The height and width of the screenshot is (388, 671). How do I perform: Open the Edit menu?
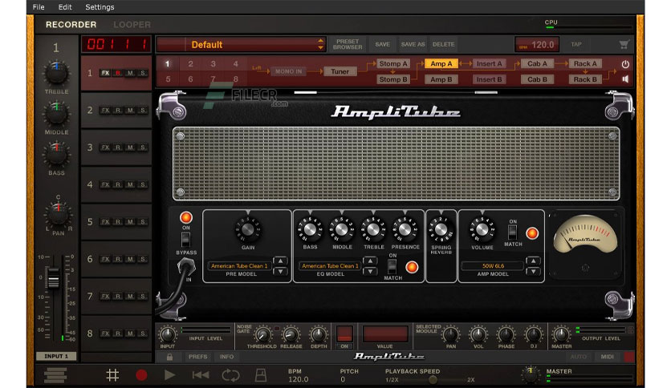(x=65, y=7)
